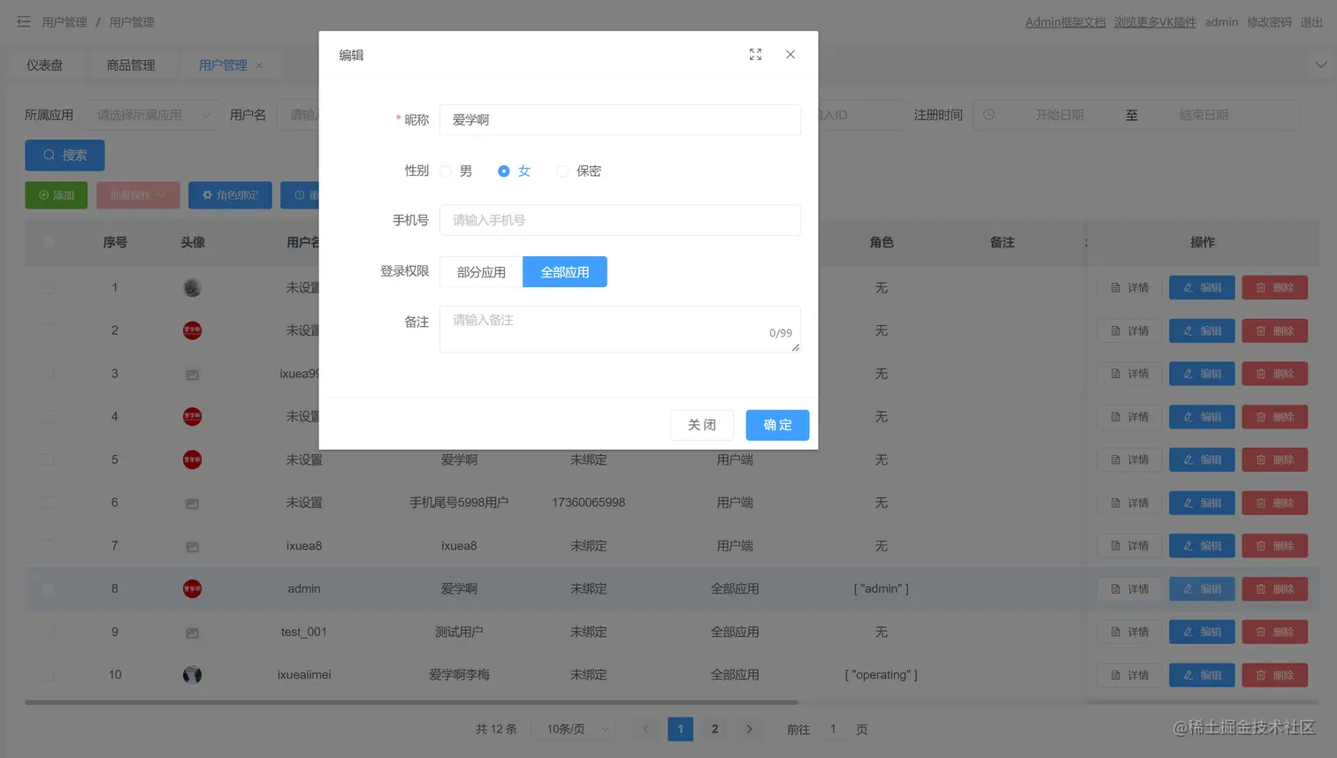Switch to the 用户管理 tab
Viewport: 1337px width, 758px height.
click(223, 65)
